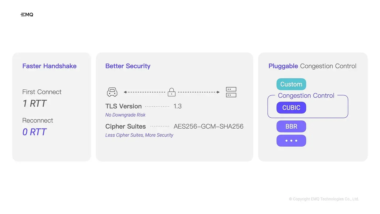
Task: Select the Custom button
Action: coord(291,84)
